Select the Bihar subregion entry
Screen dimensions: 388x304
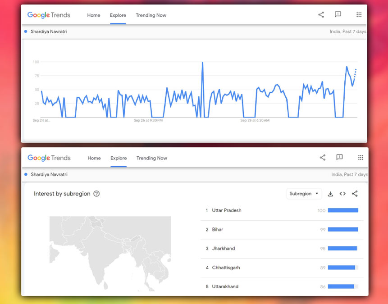[218, 229]
